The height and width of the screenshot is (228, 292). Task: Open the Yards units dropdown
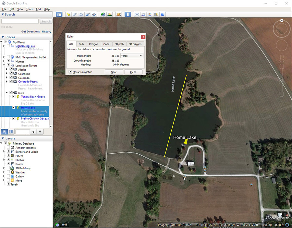pyautogui.click(x=132, y=56)
